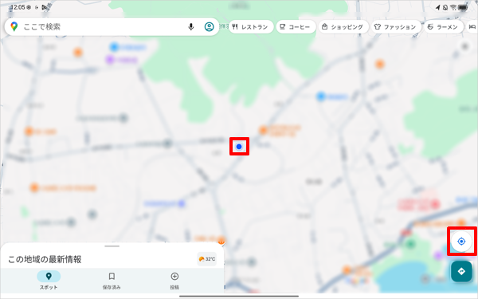Tap the Google Maps pin logo

[x=14, y=27]
